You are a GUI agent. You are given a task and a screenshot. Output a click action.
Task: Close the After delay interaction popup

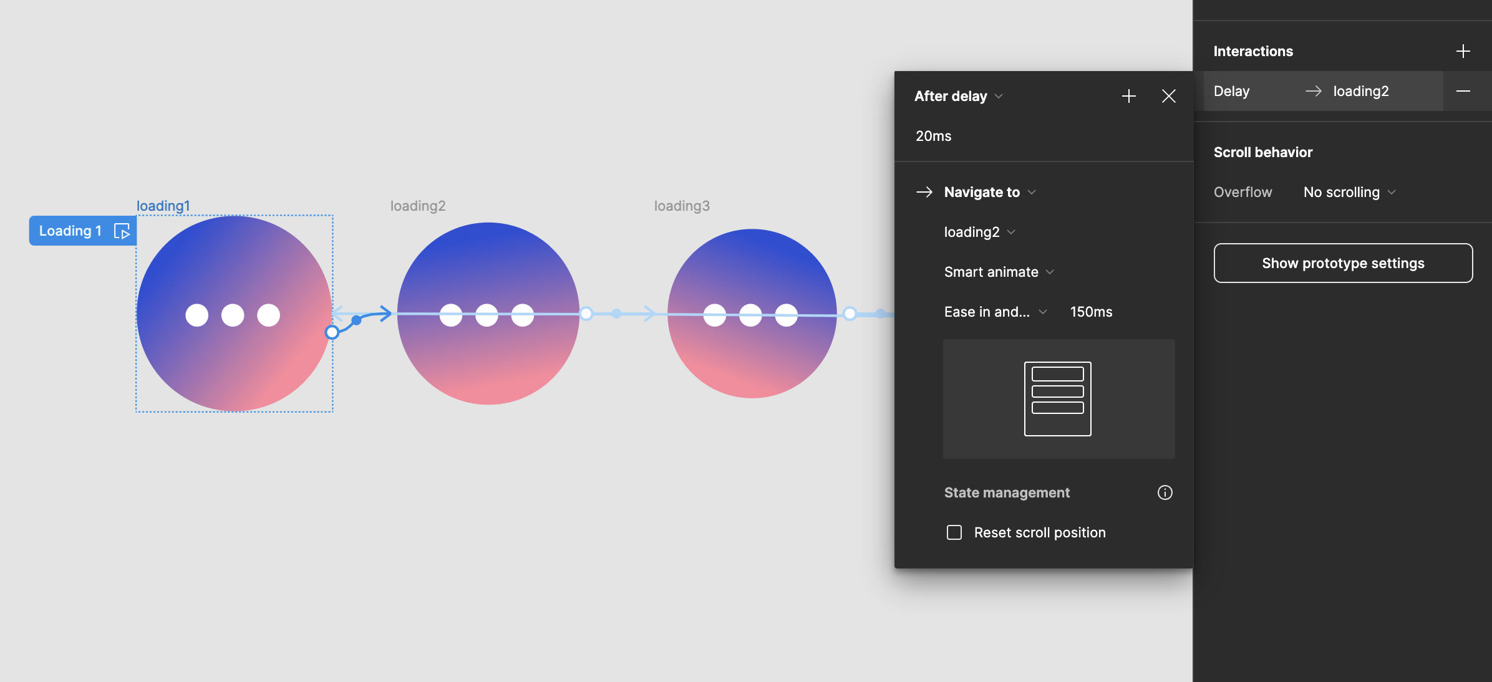coord(1168,96)
